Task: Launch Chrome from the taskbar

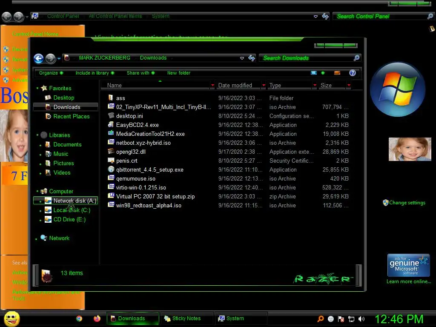Action: (x=79, y=318)
